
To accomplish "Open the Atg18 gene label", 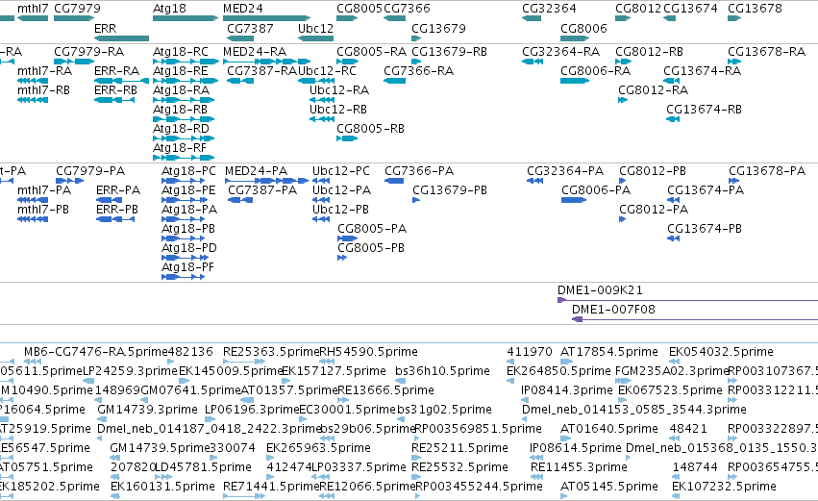I will click(x=169, y=9).
